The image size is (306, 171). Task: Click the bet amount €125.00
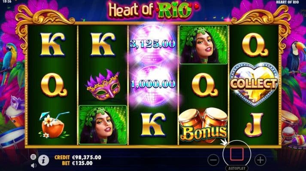[82, 163]
